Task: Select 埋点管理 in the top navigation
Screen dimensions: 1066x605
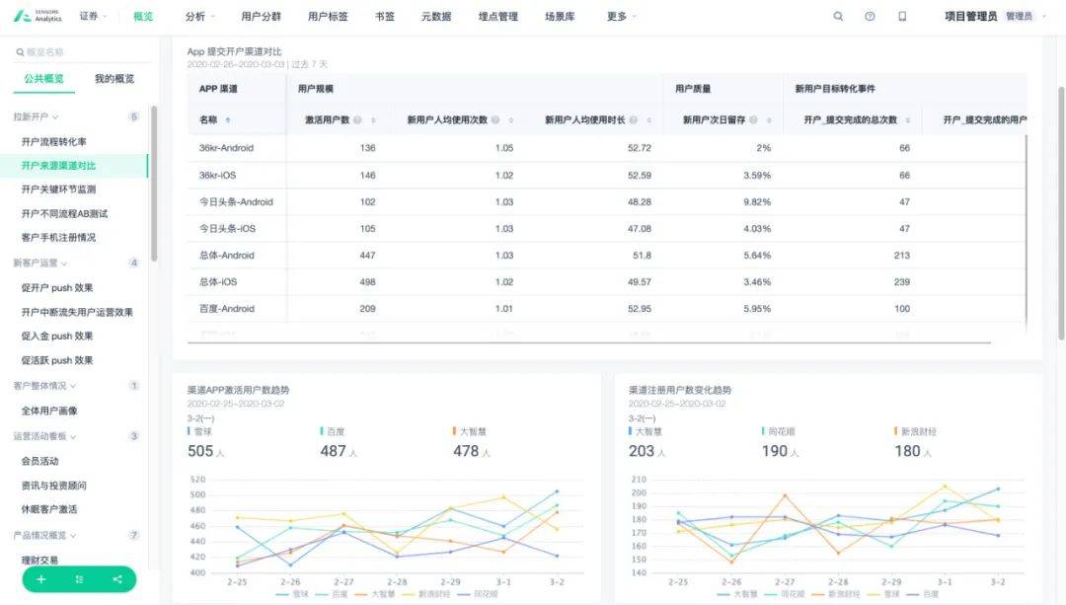Action: [498, 16]
